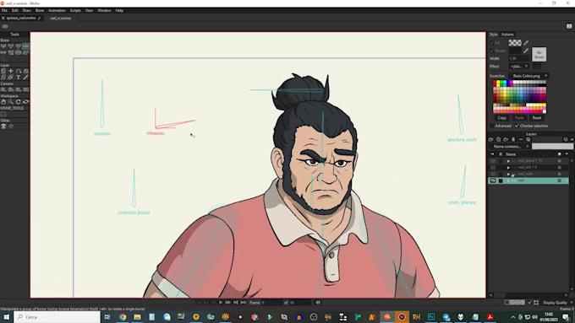The image size is (575, 323).
Task: Click the Fill color eyedropper icon
Action: [x=526, y=43]
